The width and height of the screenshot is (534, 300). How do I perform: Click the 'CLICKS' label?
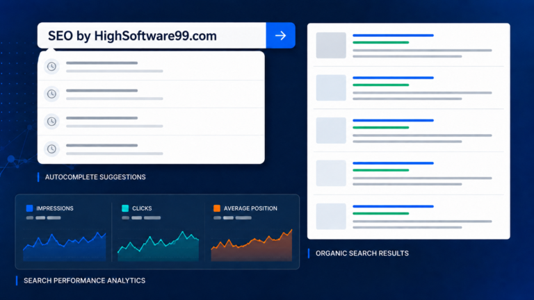(142, 208)
